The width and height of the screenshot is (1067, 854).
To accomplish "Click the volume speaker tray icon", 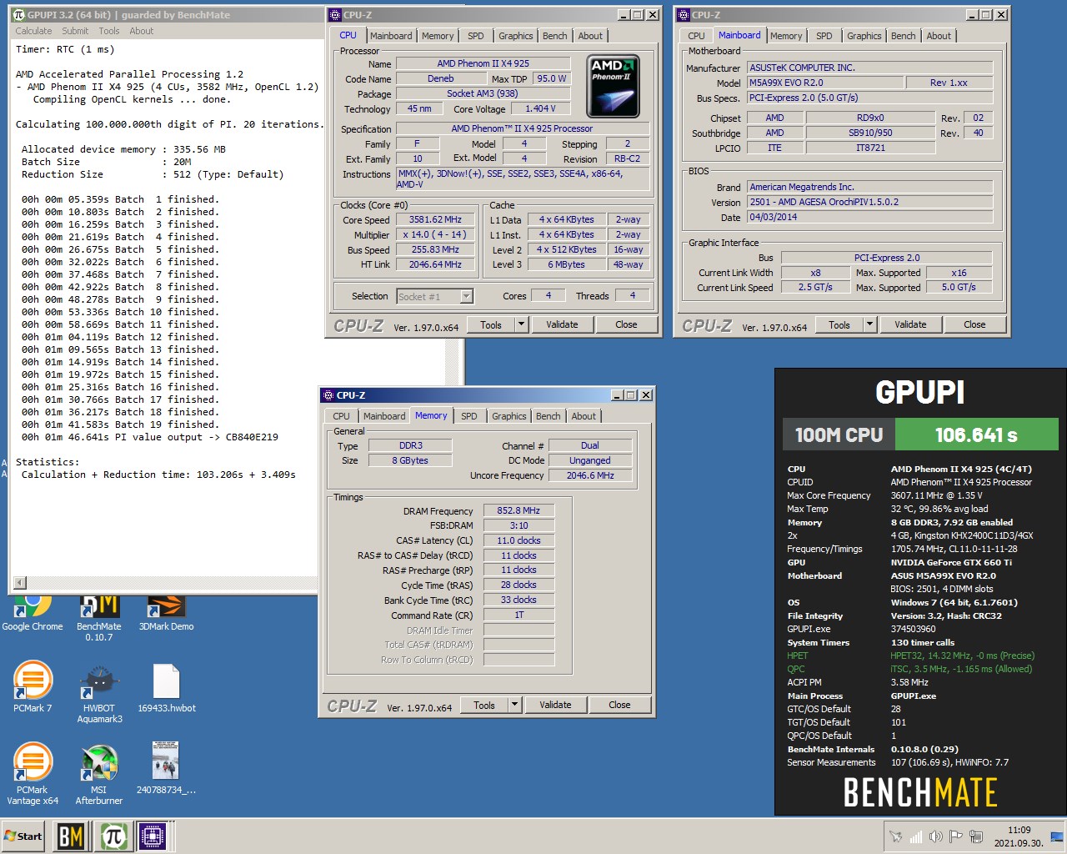I will coord(936,836).
